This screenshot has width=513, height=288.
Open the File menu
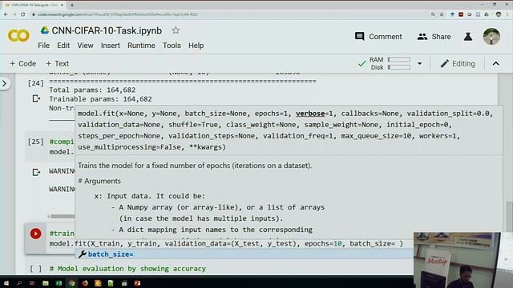(43, 46)
